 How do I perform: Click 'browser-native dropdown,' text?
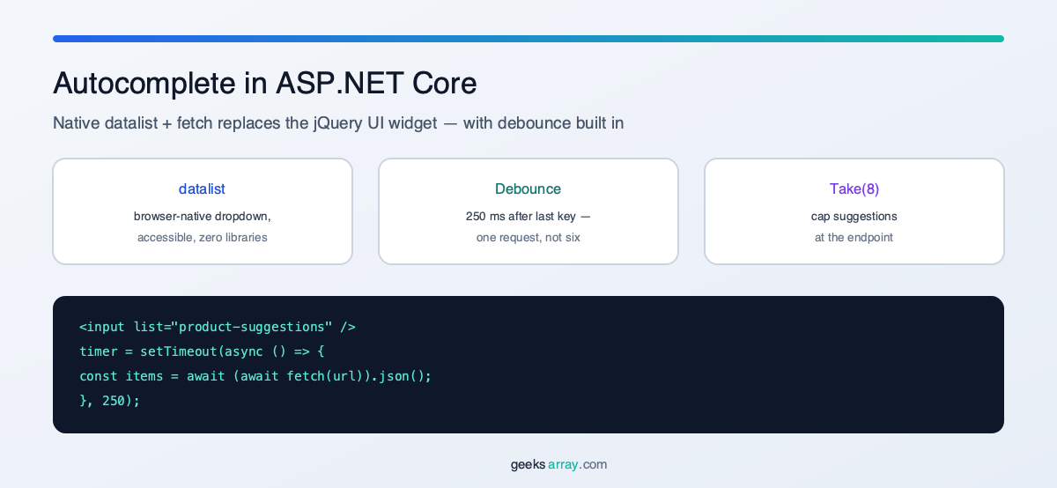click(x=203, y=216)
